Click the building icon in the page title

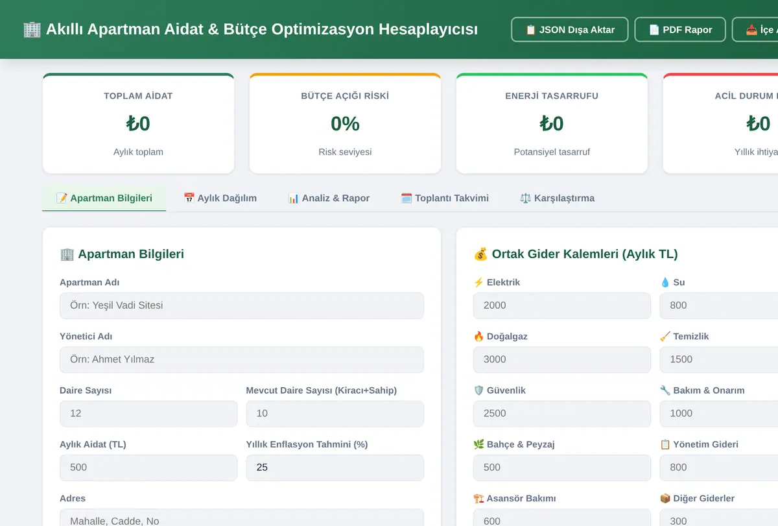tap(32, 30)
